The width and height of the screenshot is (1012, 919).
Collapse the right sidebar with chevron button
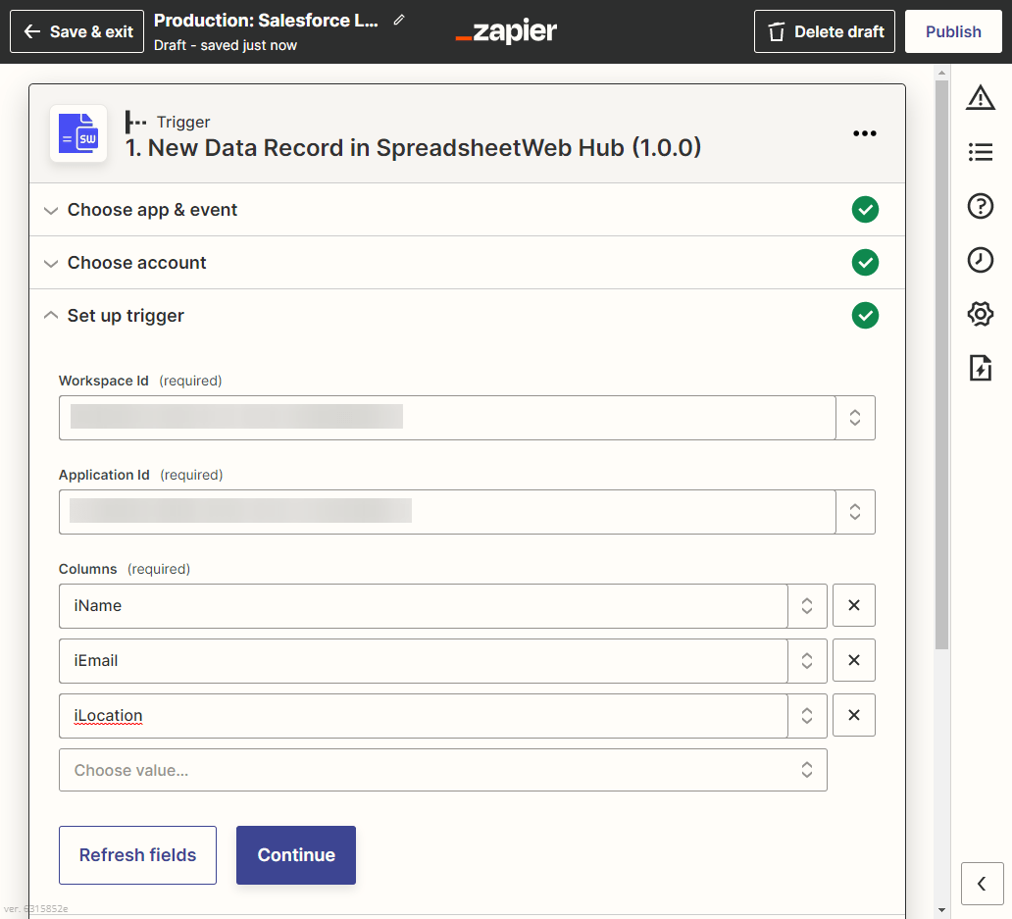pos(982,884)
